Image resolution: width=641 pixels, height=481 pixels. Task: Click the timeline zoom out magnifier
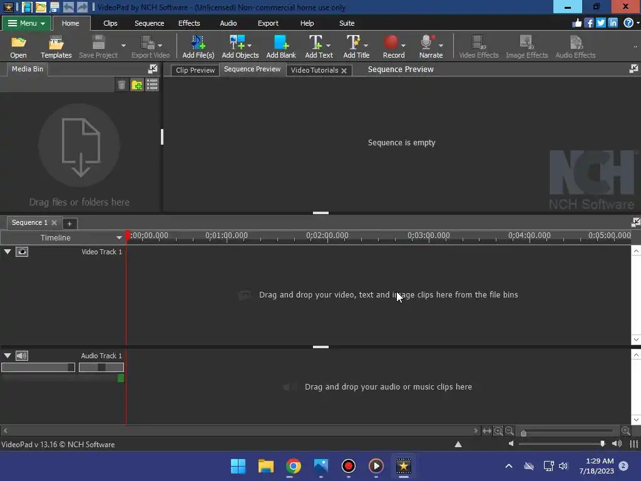[x=510, y=431]
